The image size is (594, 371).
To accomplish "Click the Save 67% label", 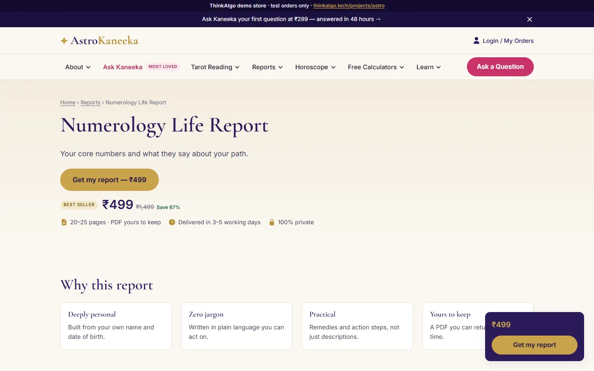I will [x=168, y=207].
